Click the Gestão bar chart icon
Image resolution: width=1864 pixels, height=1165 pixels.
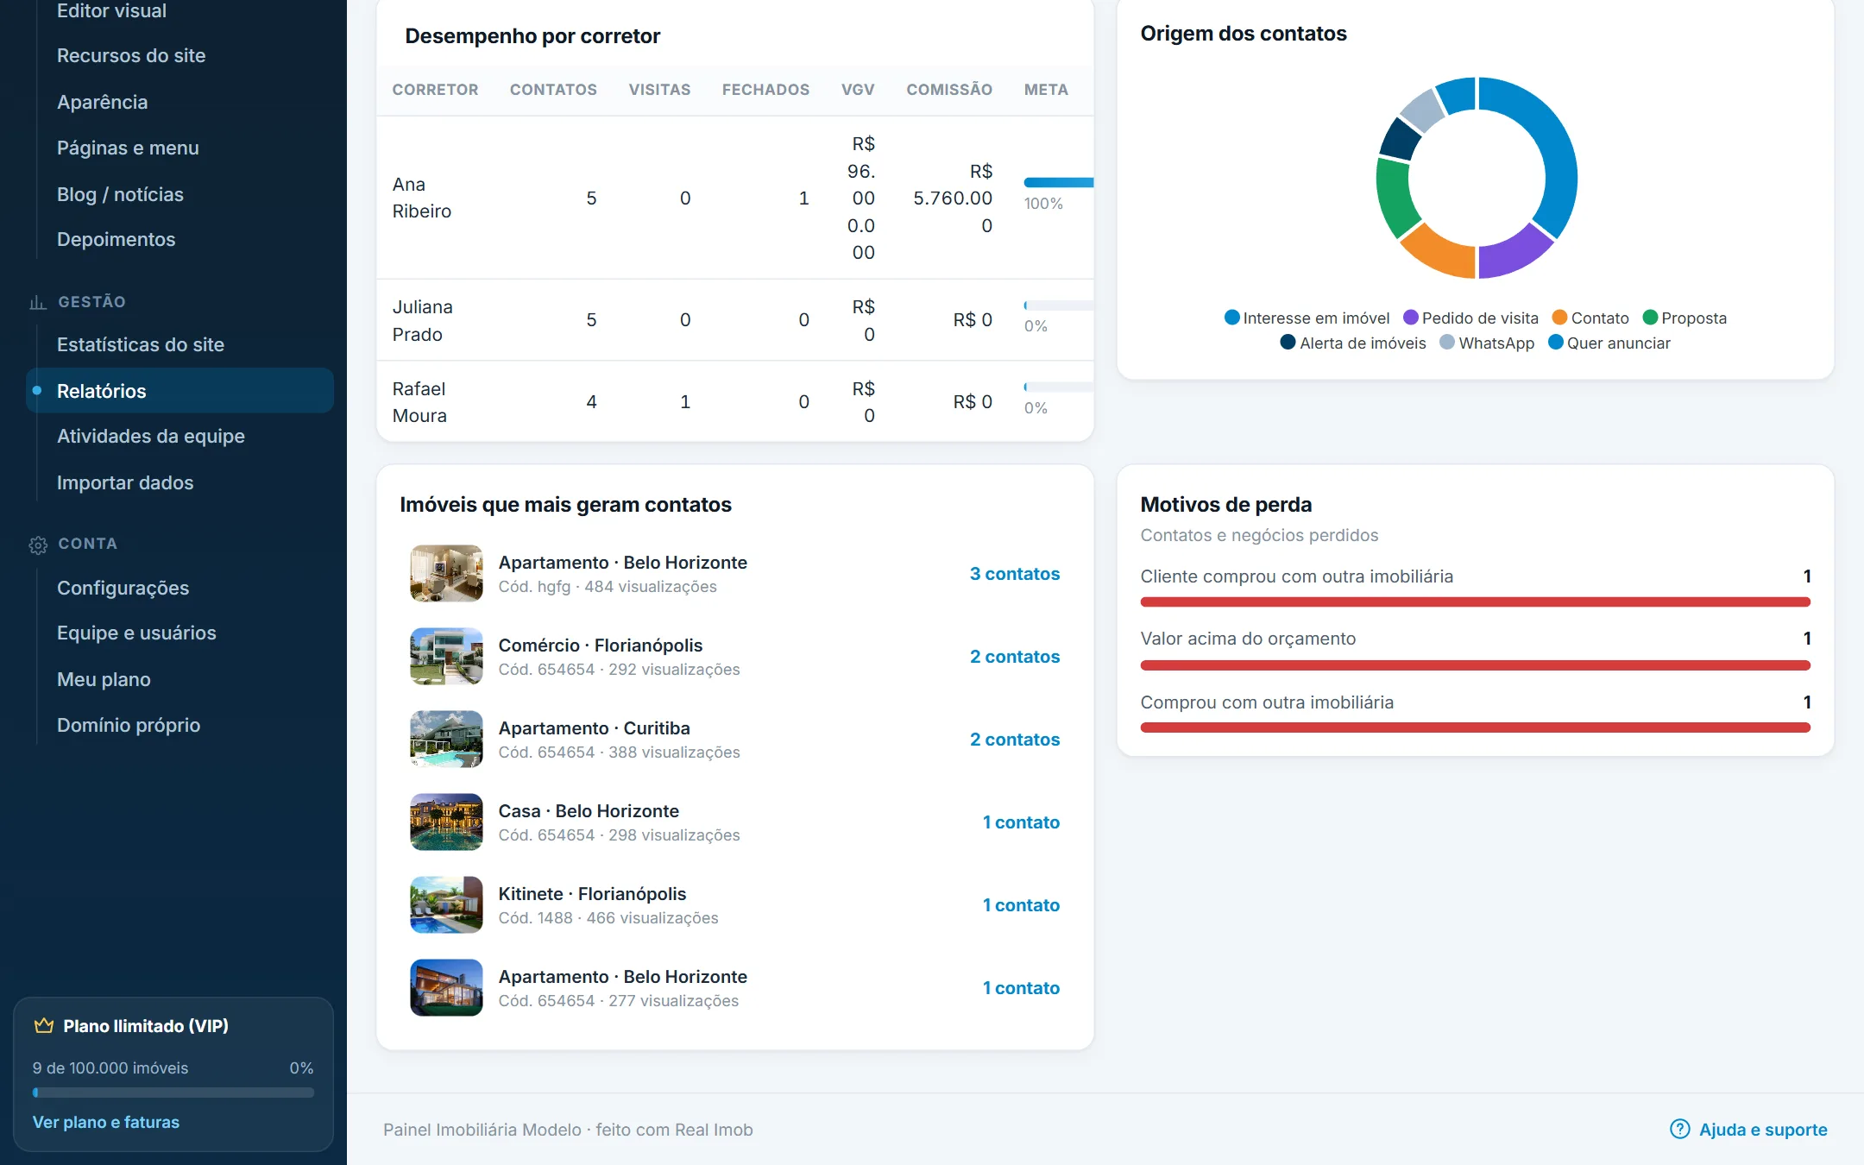tap(38, 302)
